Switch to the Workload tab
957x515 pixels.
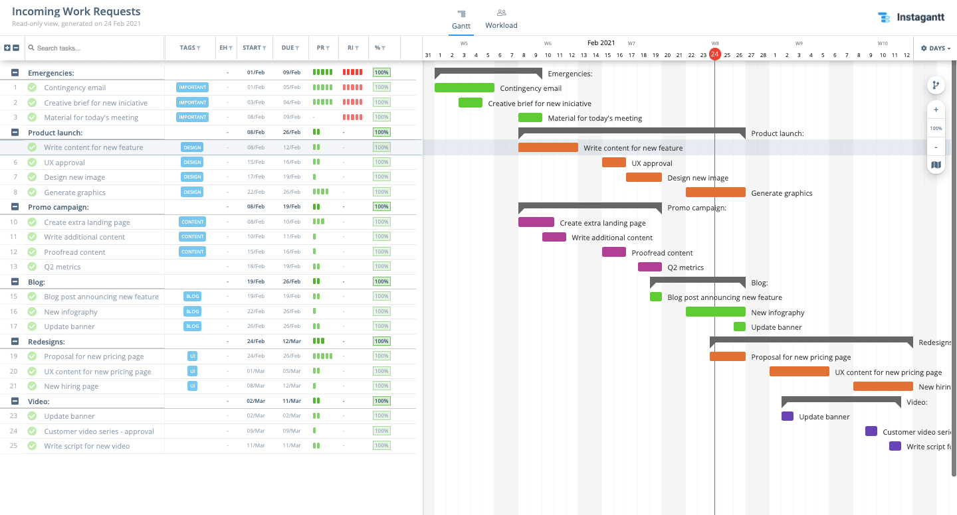point(501,18)
